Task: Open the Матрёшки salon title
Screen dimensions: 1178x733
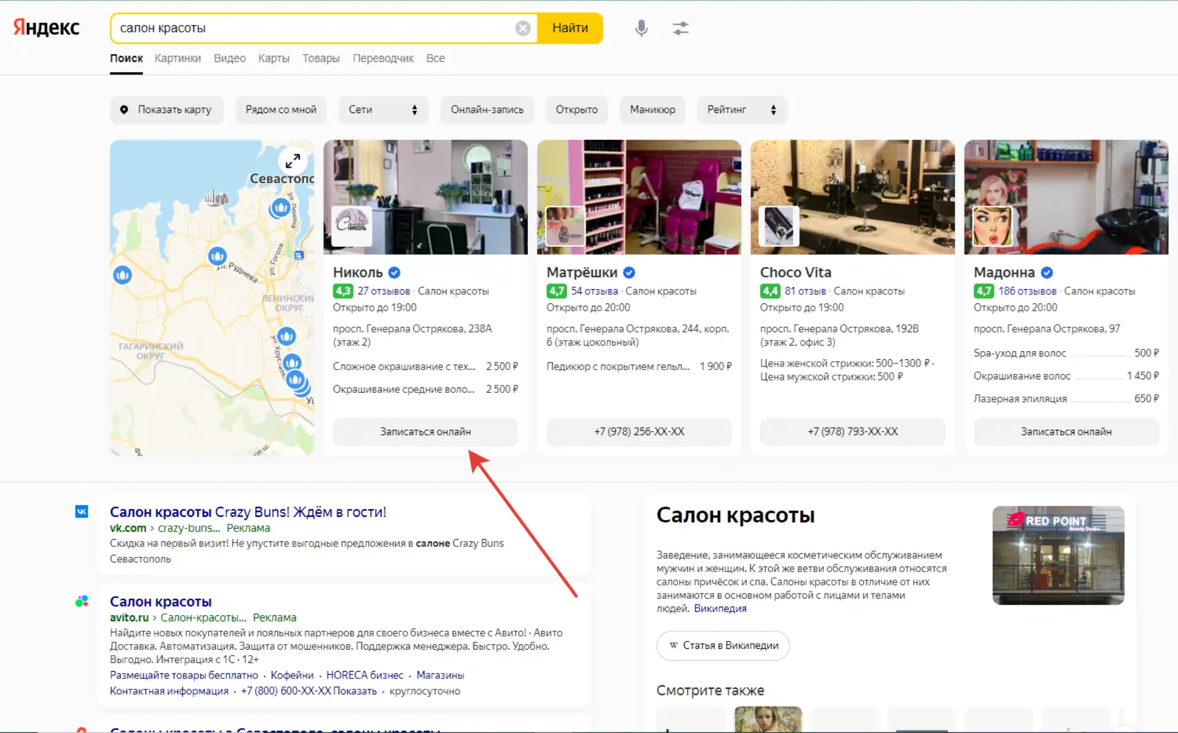Action: [582, 273]
